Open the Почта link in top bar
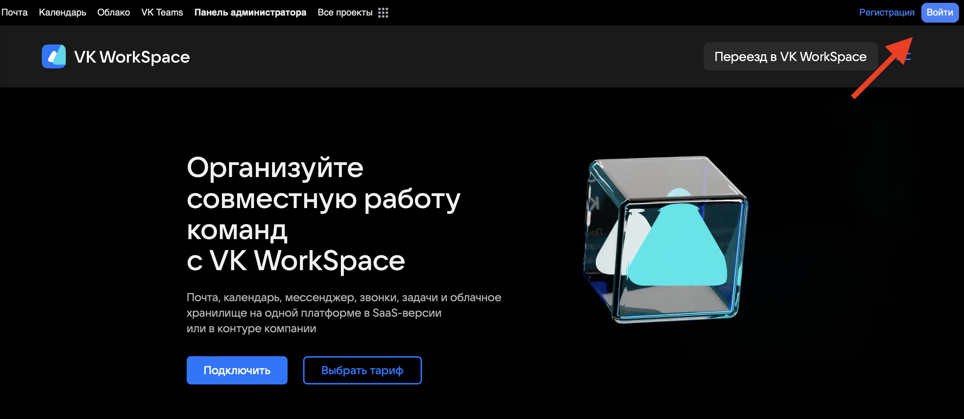 tap(14, 12)
